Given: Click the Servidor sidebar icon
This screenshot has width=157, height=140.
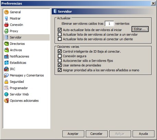Looking at the screenshot, I should click(6, 37).
